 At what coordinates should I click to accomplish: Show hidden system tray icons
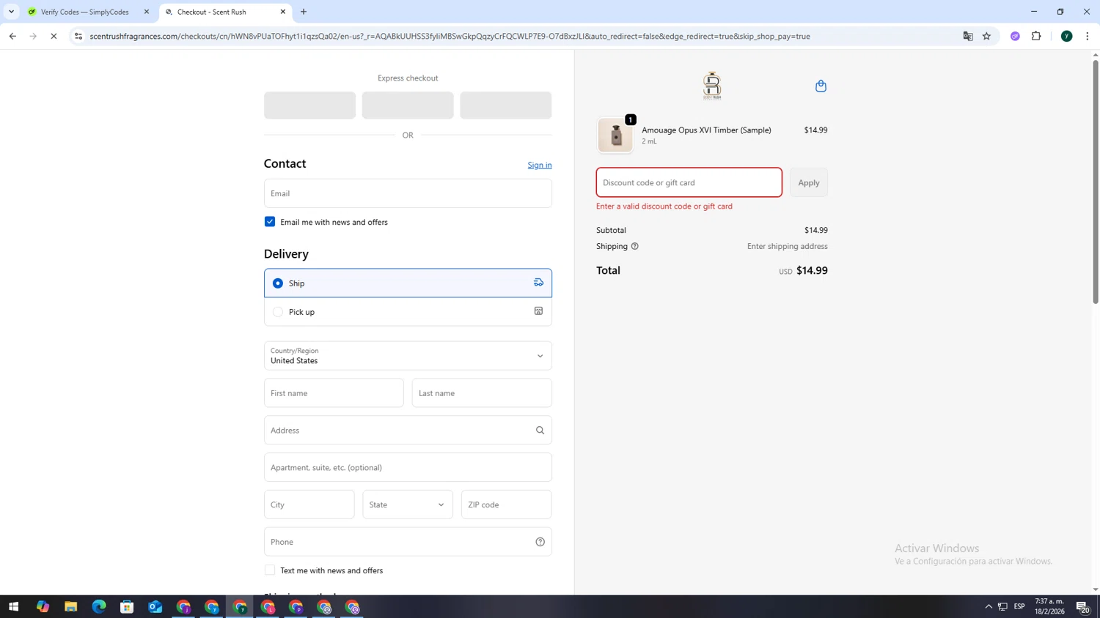coord(989,607)
